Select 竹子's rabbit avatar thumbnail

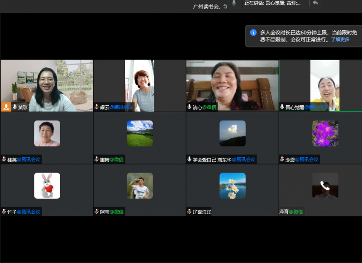pos(47,186)
